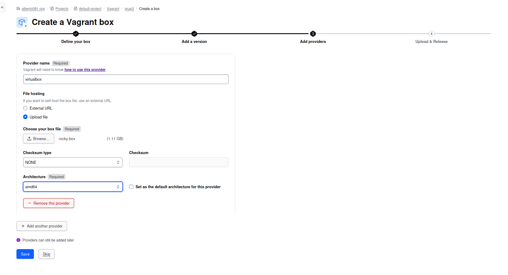Open the Checksum type dropdown
The image size is (508, 275).
pyautogui.click(x=73, y=162)
